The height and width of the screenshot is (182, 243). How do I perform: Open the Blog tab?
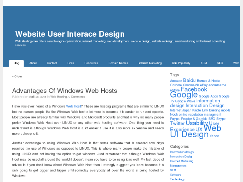click(16, 63)
